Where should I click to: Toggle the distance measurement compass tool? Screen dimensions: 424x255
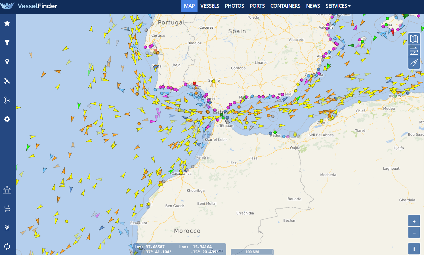pos(414,63)
